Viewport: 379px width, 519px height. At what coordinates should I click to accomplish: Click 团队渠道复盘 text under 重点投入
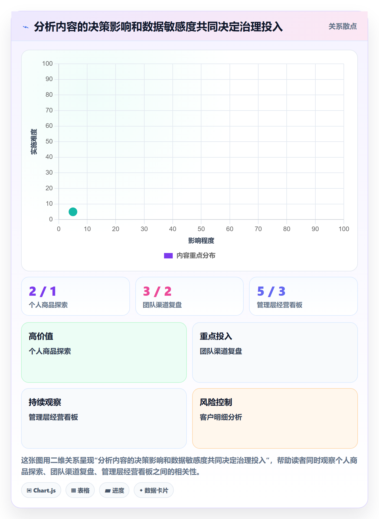click(x=221, y=351)
